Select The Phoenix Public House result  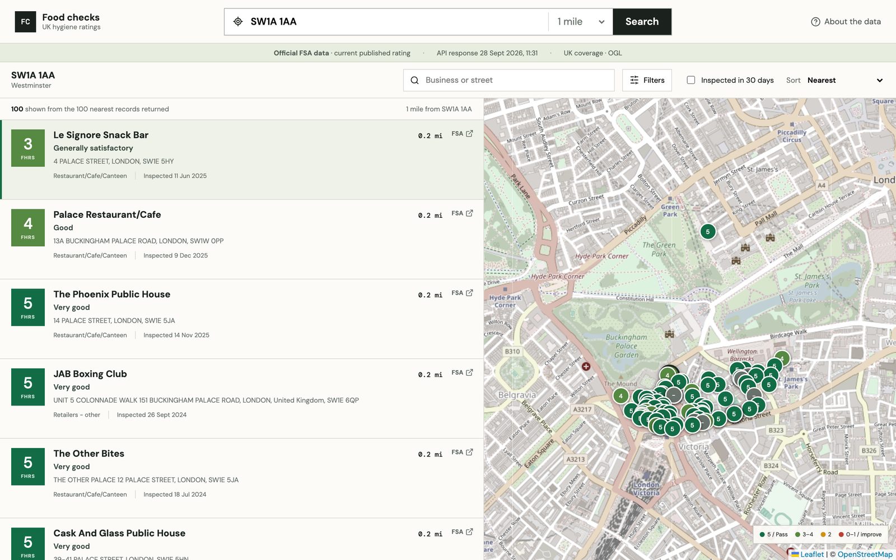tap(242, 319)
